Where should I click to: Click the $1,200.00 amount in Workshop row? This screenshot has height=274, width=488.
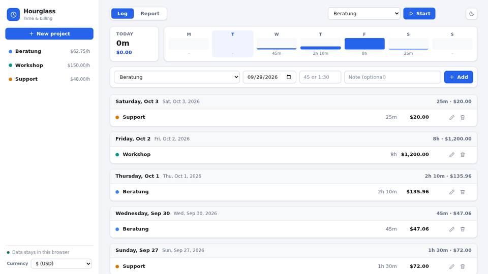415,154
